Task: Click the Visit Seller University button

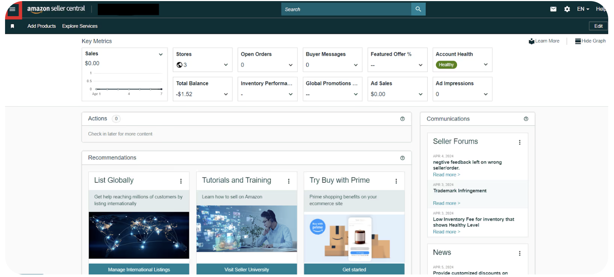Action: coord(246,269)
